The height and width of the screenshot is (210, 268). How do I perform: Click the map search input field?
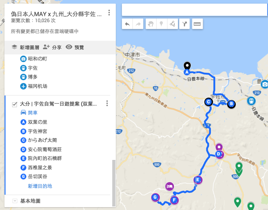click(x=194, y=10)
